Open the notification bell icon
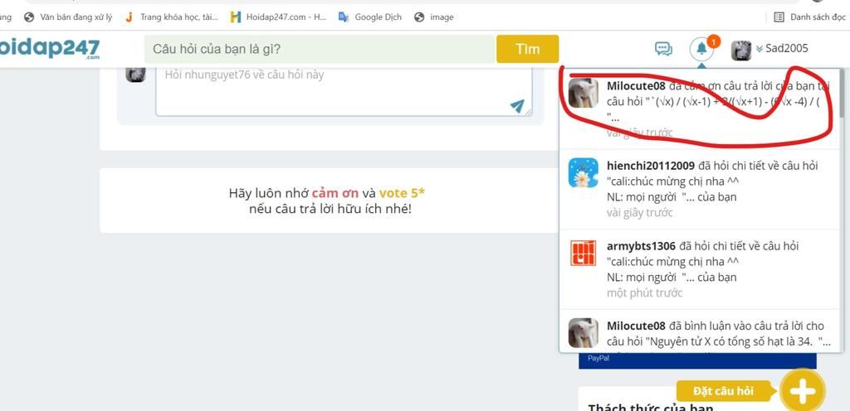This screenshot has width=850, height=411. [x=701, y=49]
